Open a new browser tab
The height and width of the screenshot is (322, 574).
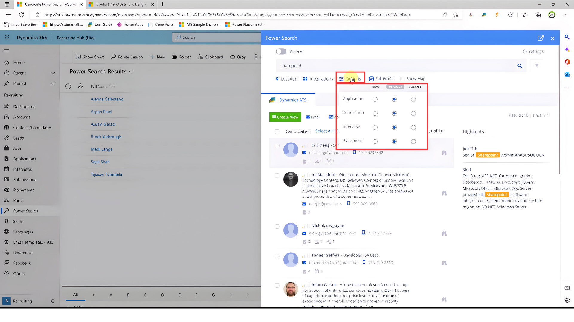[x=162, y=4]
